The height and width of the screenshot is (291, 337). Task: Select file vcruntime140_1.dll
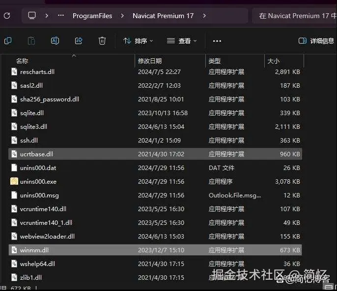tap(155, 222)
